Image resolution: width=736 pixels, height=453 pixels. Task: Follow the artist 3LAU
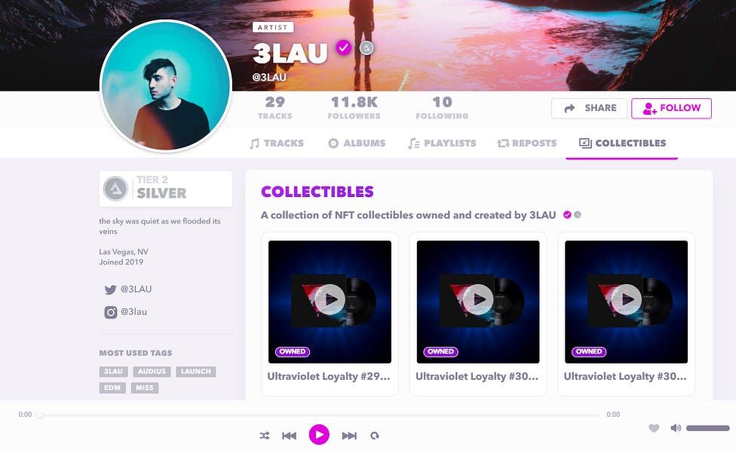(671, 108)
